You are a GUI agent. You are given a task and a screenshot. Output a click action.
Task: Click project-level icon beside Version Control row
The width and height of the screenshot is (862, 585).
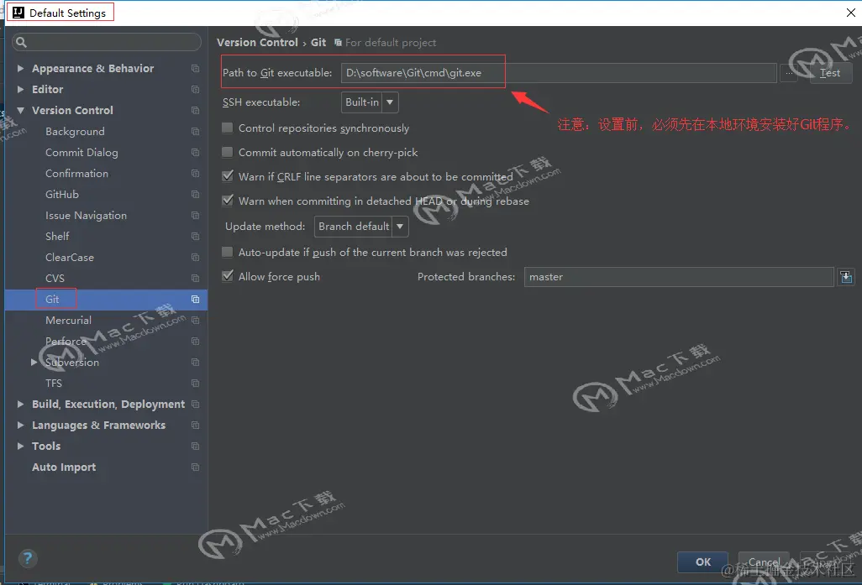coord(195,111)
